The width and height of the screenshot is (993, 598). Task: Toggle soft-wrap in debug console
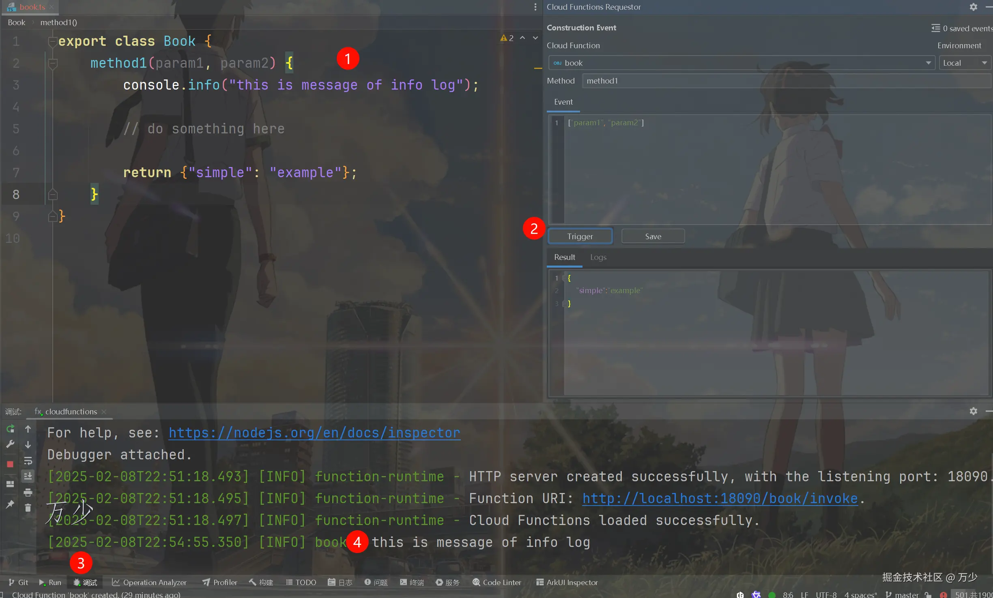coord(28,461)
